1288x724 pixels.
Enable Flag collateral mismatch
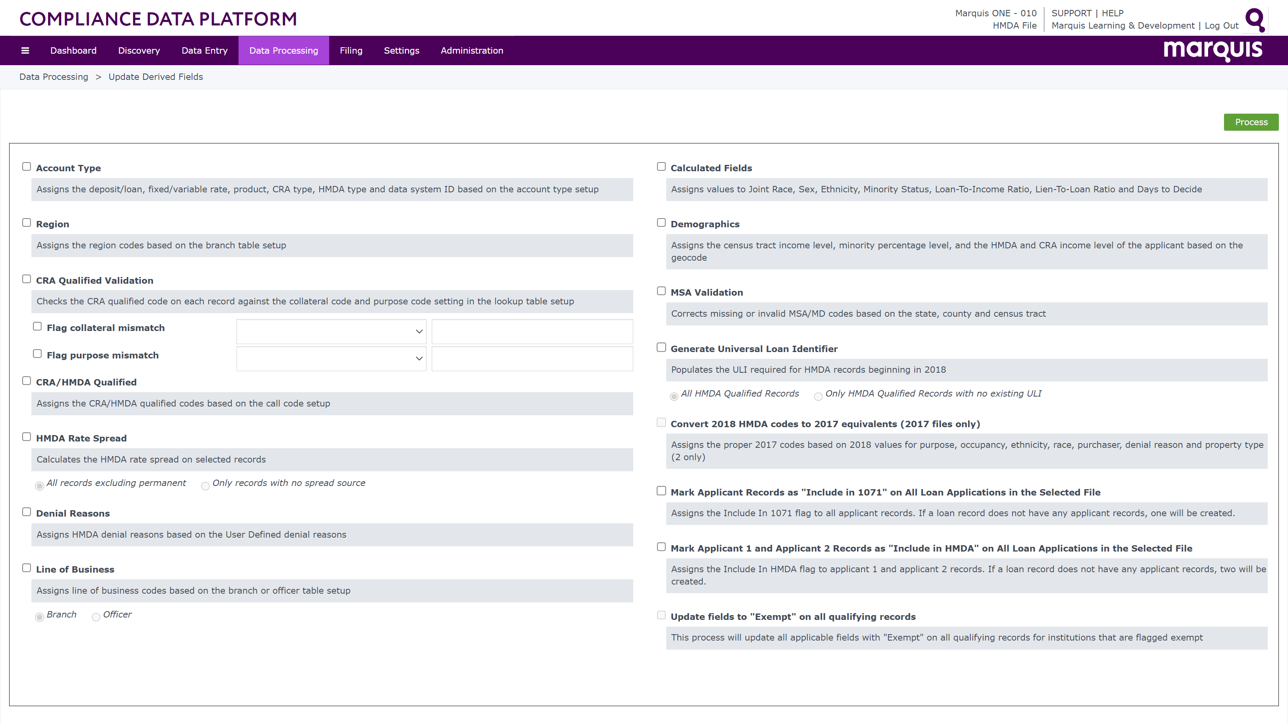(x=37, y=326)
